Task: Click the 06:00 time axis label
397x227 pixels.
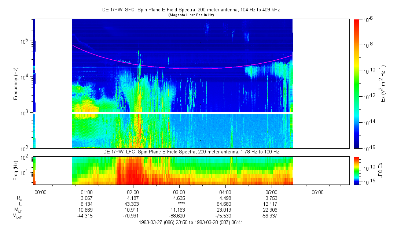Action: coord(317,192)
